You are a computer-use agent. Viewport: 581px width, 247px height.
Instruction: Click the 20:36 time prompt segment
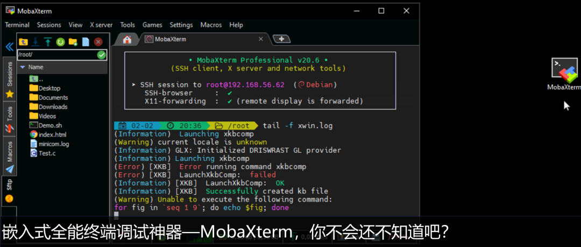185,126
